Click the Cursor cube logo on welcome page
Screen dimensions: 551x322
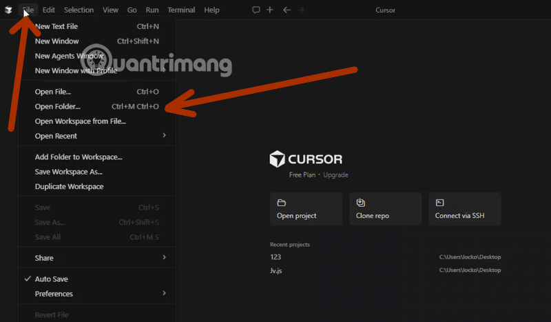[x=277, y=159]
